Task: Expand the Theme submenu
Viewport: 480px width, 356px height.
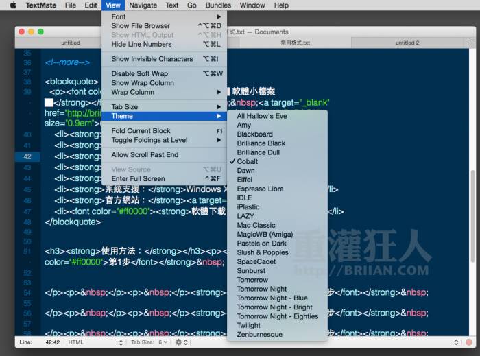Action: pyautogui.click(x=165, y=116)
